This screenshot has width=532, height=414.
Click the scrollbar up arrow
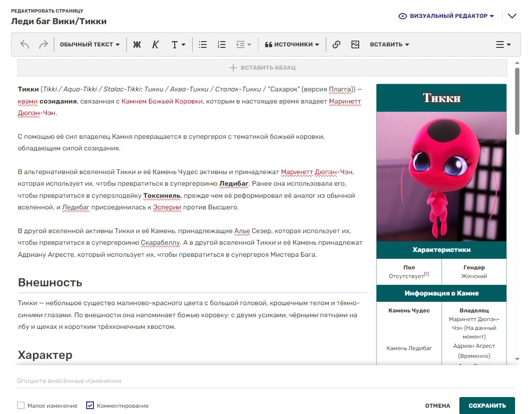click(517, 63)
